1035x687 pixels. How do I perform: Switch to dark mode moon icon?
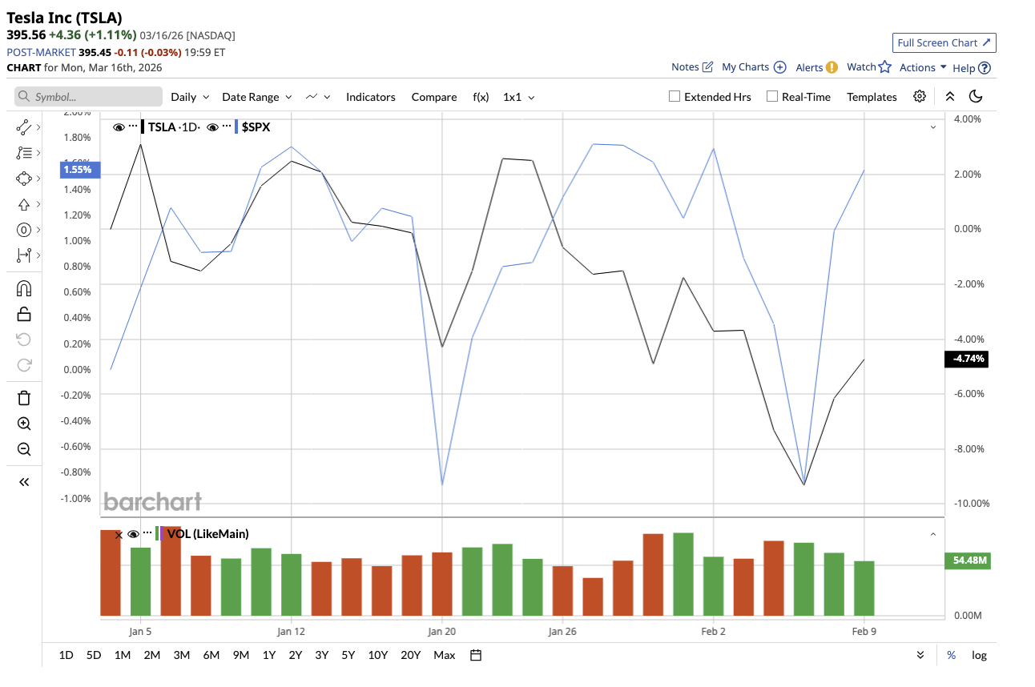tap(976, 96)
